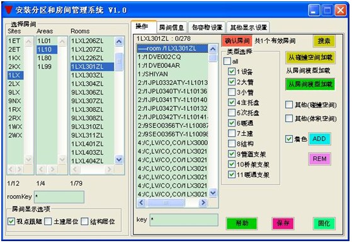Select item '1:/SHIYAN' in contents list
This screenshot has height=243, width=352.
(173, 74)
